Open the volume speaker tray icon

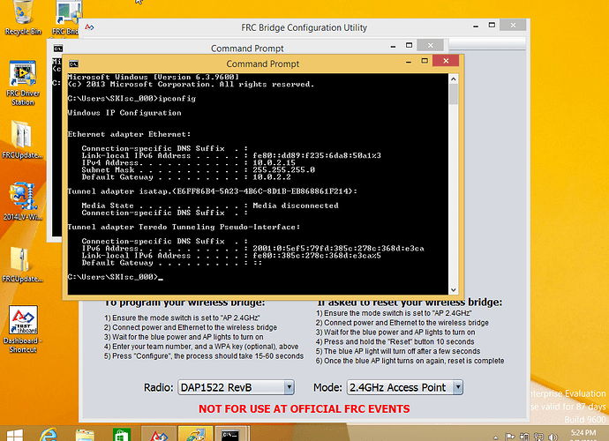tap(553, 437)
